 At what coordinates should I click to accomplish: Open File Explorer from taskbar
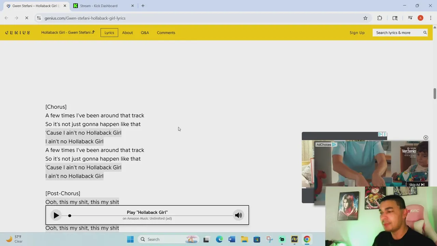pos(244,240)
